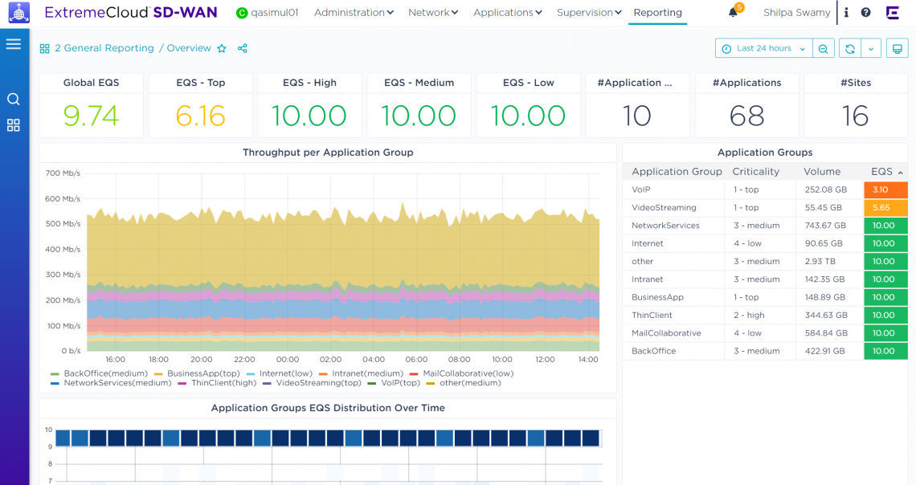Open the 2 General Reporting breadcrumb link

point(104,48)
